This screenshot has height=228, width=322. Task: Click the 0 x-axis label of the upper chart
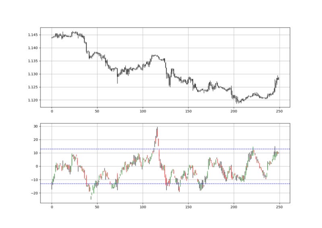coord(52,111)
